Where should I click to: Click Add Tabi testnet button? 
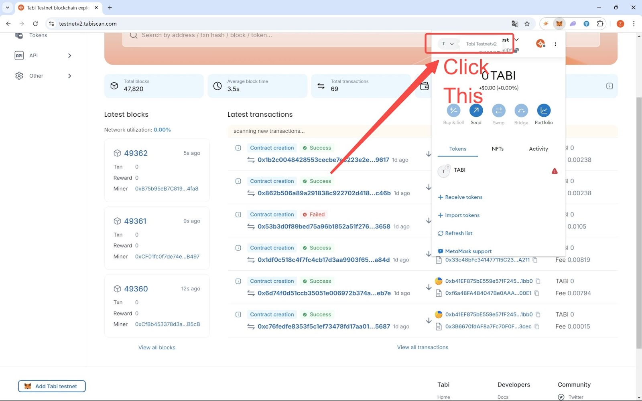pyautogui.click(x=52, y=386)
